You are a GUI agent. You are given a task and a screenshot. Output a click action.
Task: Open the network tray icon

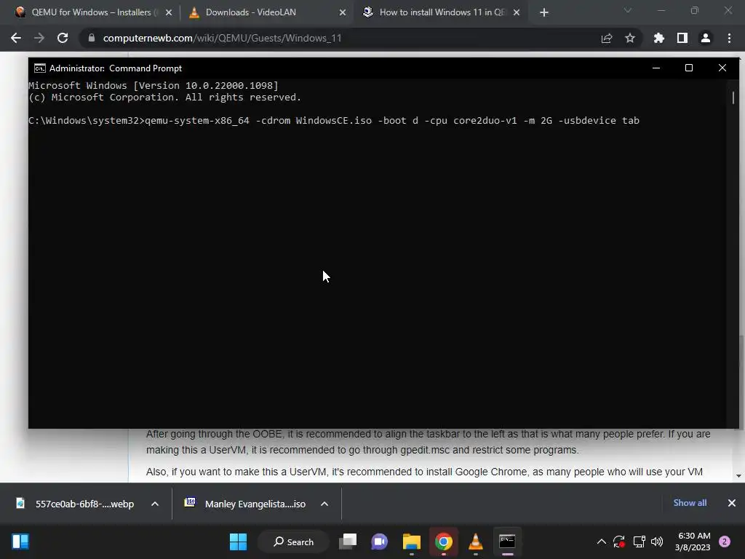[x=640, y=542]
